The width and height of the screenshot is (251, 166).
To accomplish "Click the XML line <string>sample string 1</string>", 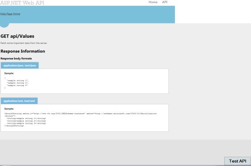I will [26, 119].
